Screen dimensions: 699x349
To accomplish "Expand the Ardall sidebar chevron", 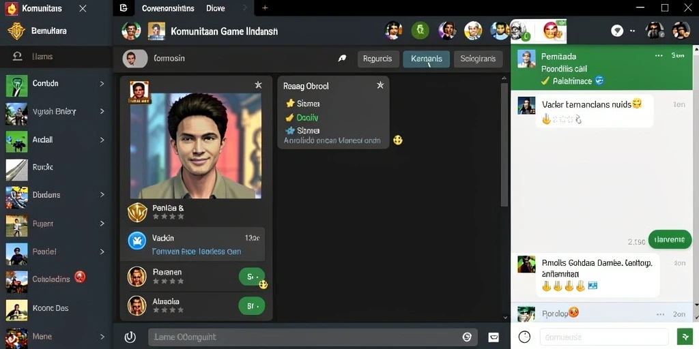I will pyautogui.click(x=102, y=140).
